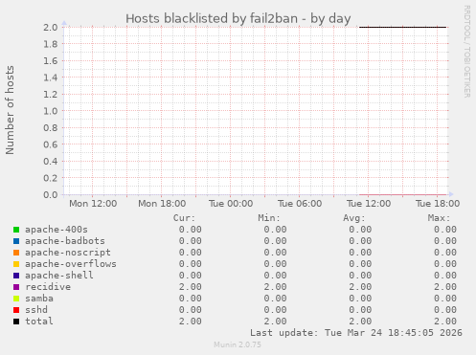Select the 'samba' legend label
476x355 pixels.
(39, 299)
